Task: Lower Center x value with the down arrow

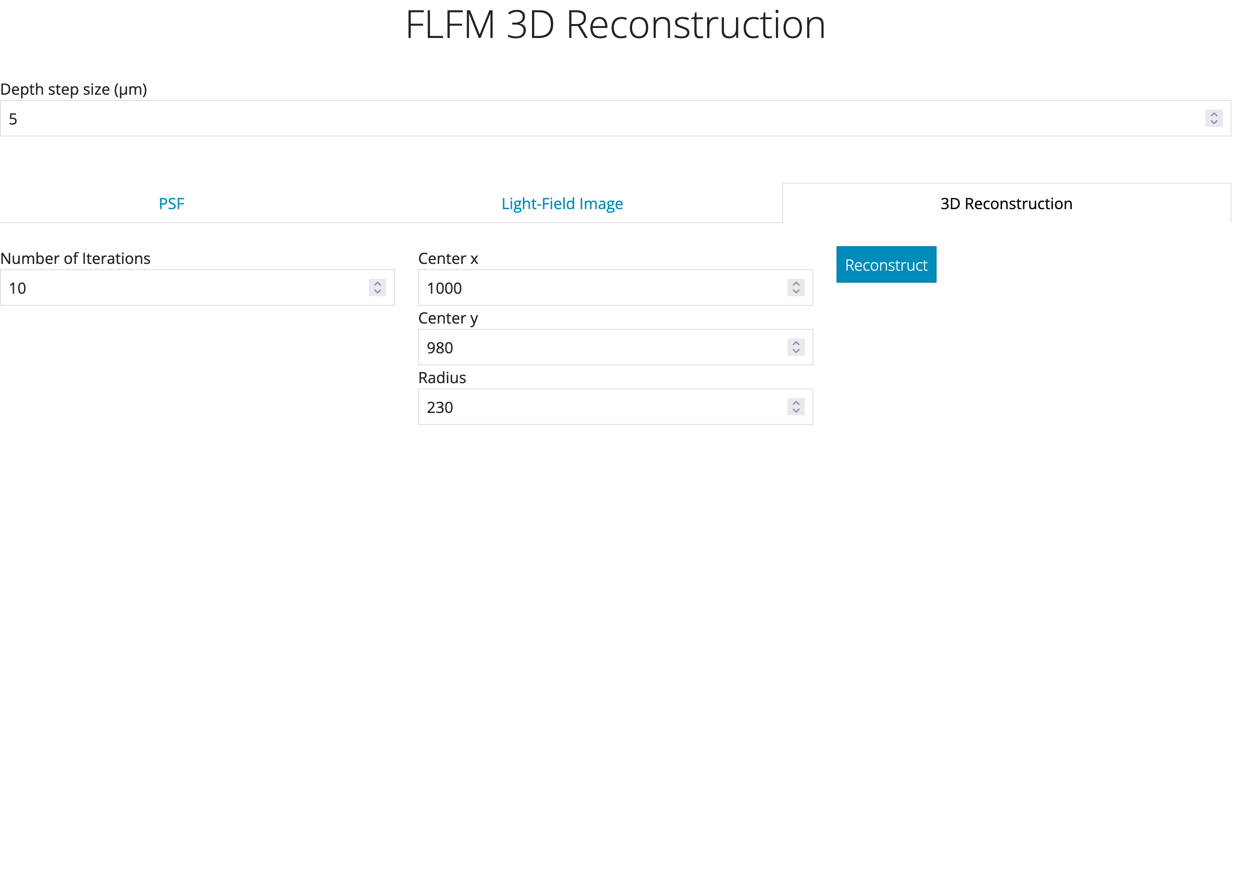Action: (796, 292)
